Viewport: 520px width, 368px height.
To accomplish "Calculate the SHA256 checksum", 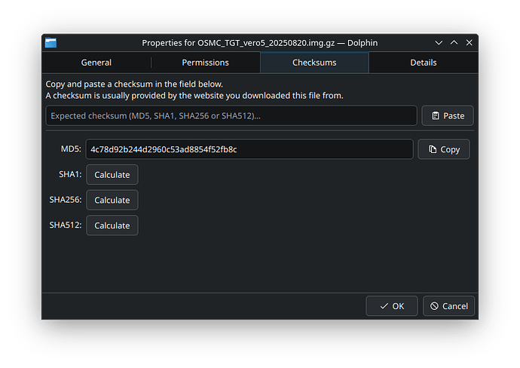I will [112, 201].
